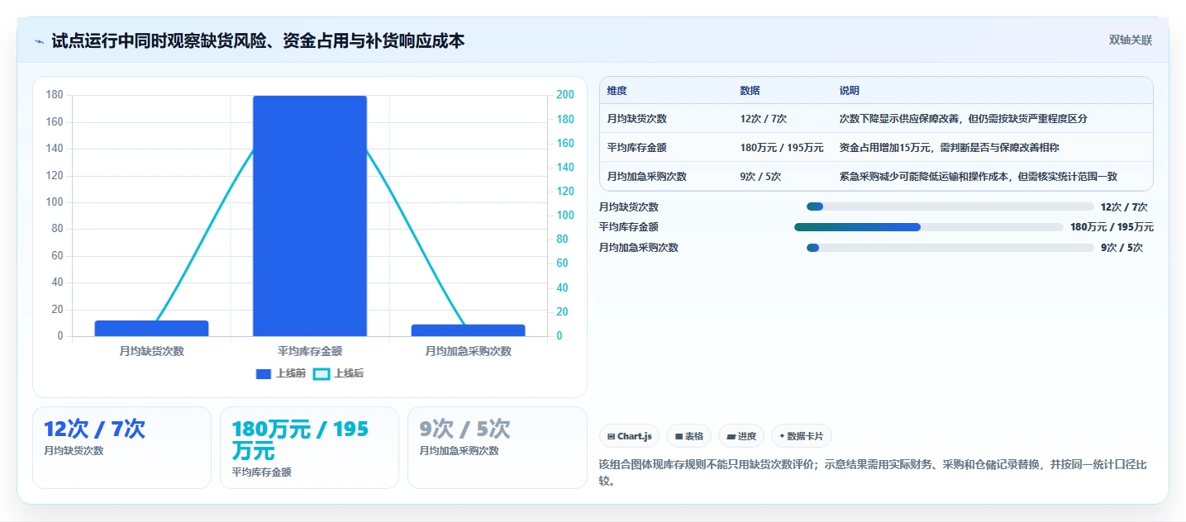The width and height of the screenshot is (1186, 522).
Task: Click the 月均缺货次数 table row label
Action: pyautogui.click(x=636, y=119)
